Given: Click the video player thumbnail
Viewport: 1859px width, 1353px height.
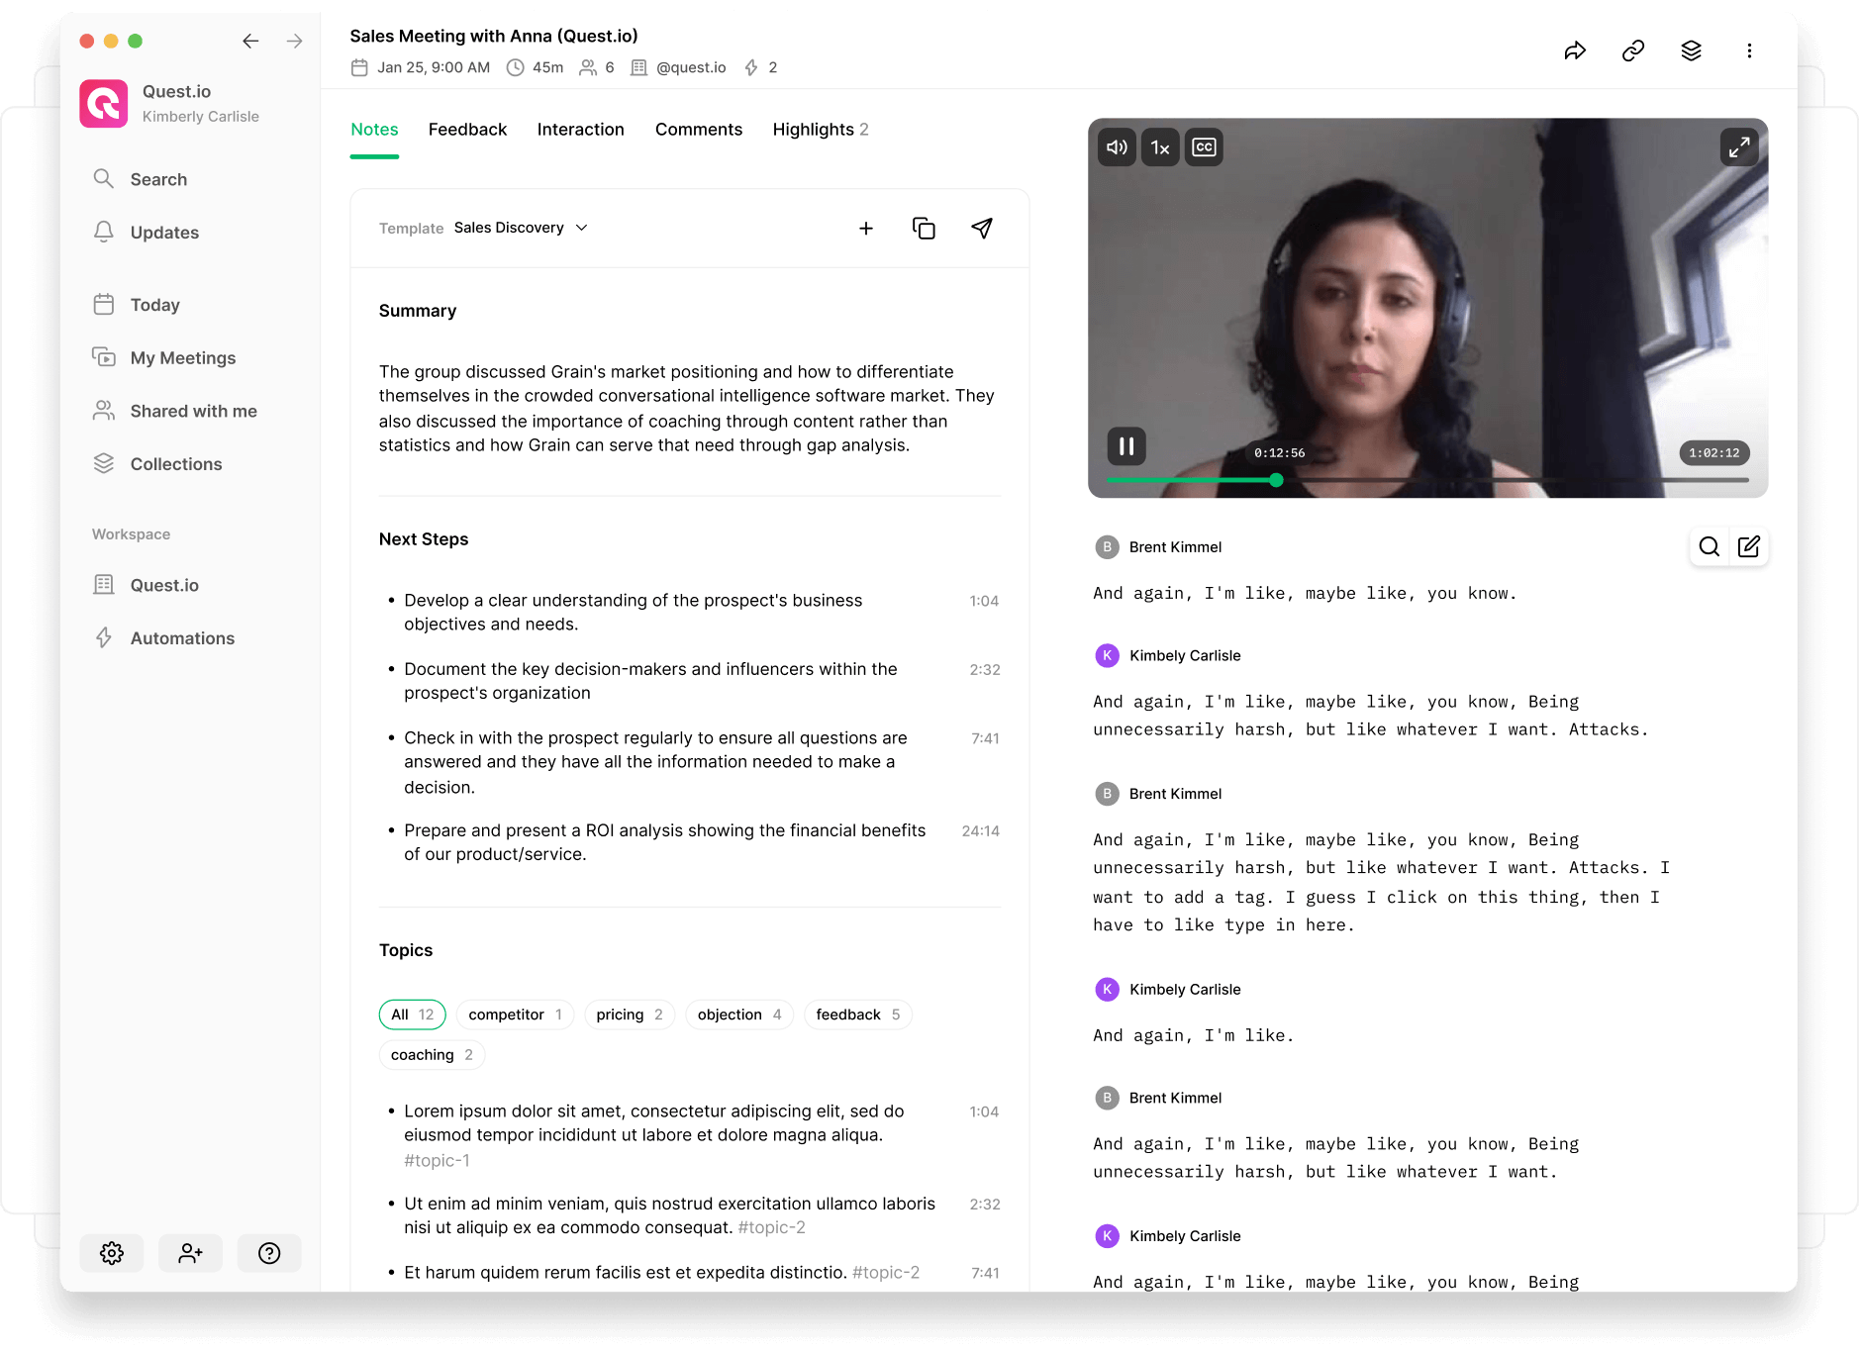Looking at the screenshot, I should tap(1427, 308).
